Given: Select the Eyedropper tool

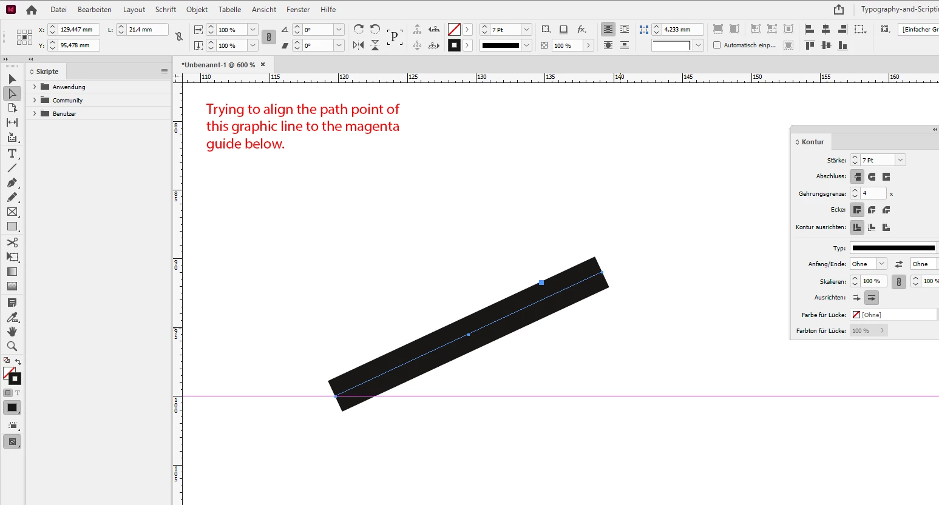Looking at the screenshot, I should (12, 317).
